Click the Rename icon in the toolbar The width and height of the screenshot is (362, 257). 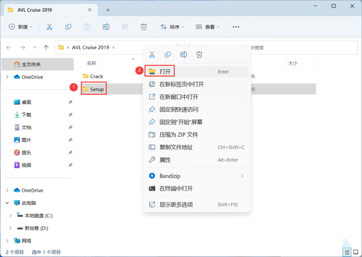pos(106,27)
